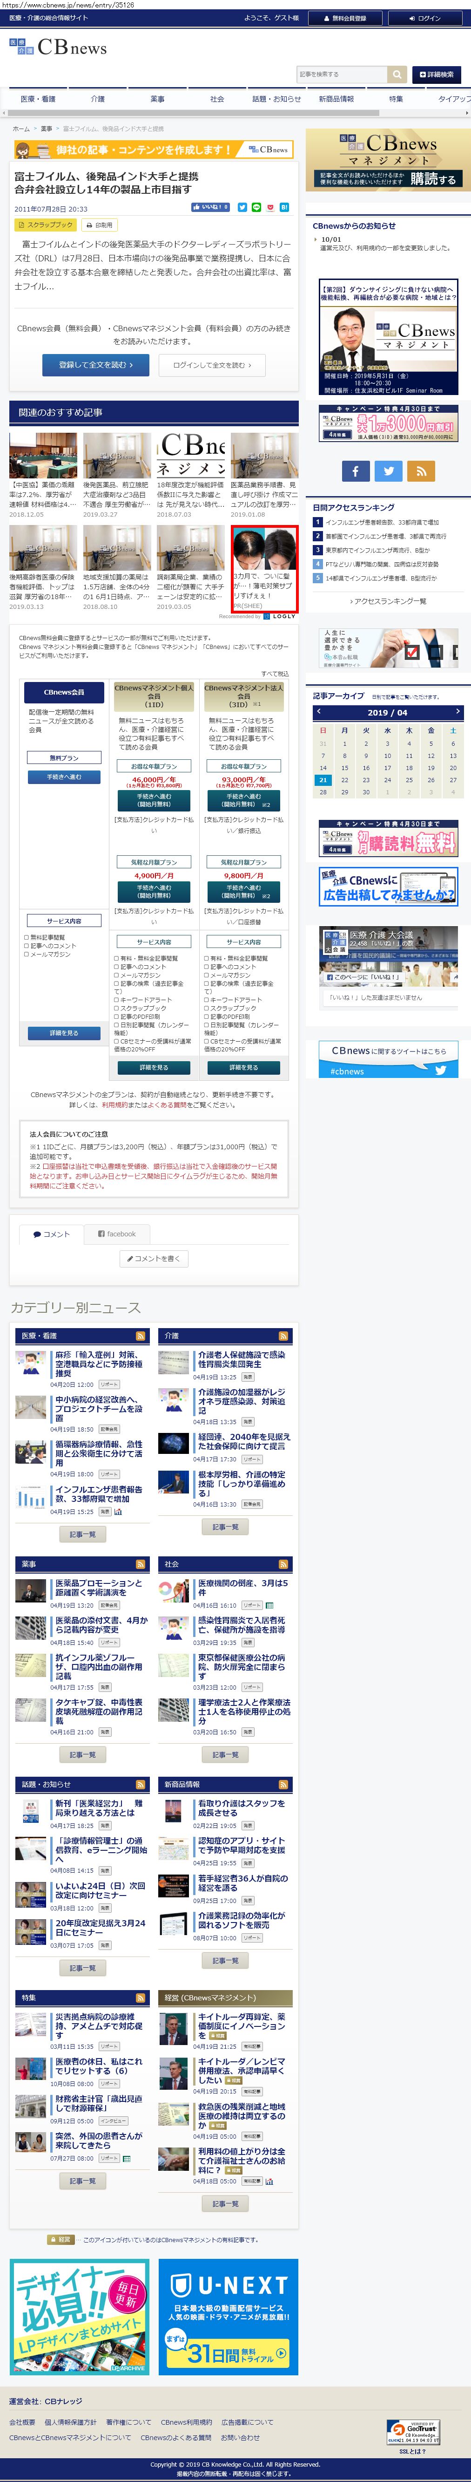Viewport: 471px width, 2482px height.
Task: Open RSS feed for 特集 category
Action: pyautogui.click(x=141, y=1998)
